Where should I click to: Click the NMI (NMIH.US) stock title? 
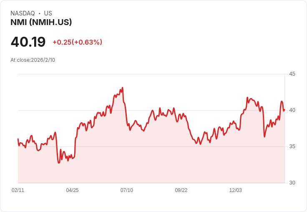point(41,22)
